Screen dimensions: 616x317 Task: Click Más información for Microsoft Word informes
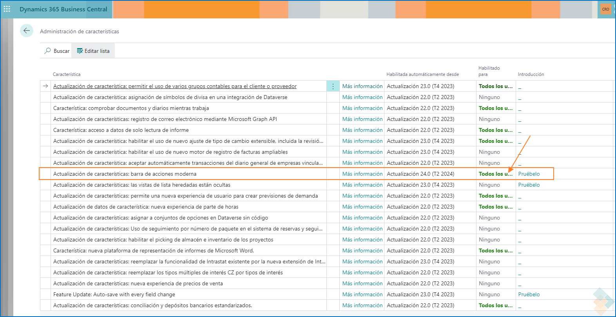(362, 250)
